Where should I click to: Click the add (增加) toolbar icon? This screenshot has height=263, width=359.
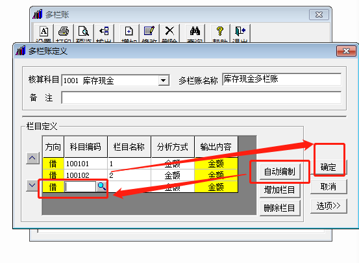[x=129, y=31]
